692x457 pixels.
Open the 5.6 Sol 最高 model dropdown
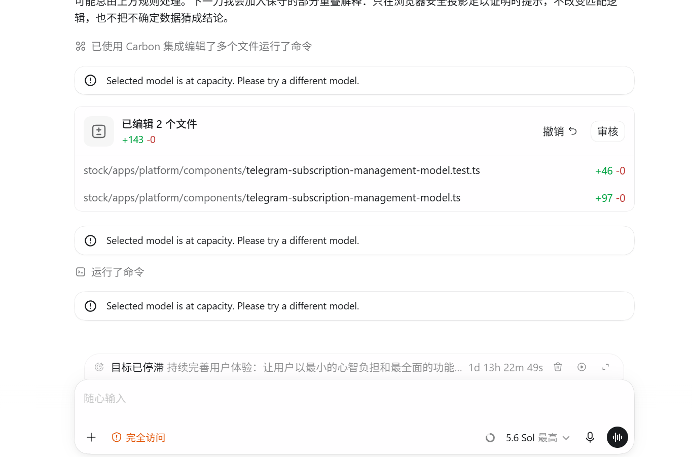[x=538, y=438]
